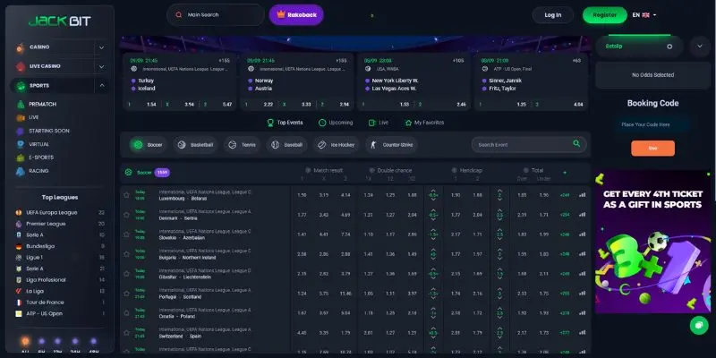Screen dimensions: 716x358
Task: Click the search icon in Search Event
Action: tap(575, 144)
